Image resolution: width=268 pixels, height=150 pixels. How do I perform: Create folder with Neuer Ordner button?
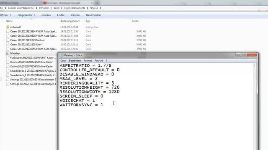tap(93, 15)
